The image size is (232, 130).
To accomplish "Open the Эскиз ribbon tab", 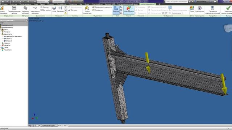I will coord(36,4).
